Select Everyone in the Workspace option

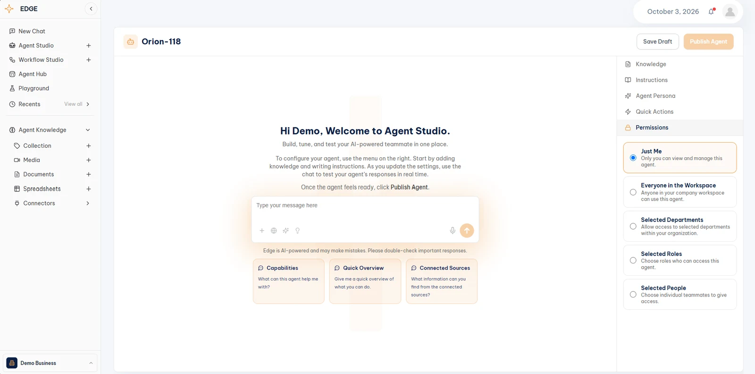pyautogui.click(x=680, y=192)
